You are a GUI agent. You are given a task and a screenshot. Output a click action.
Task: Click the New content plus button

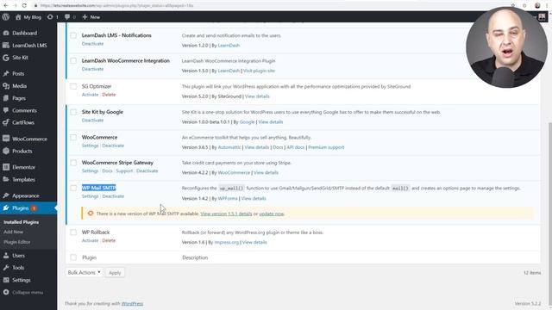[x=91, y=17]
